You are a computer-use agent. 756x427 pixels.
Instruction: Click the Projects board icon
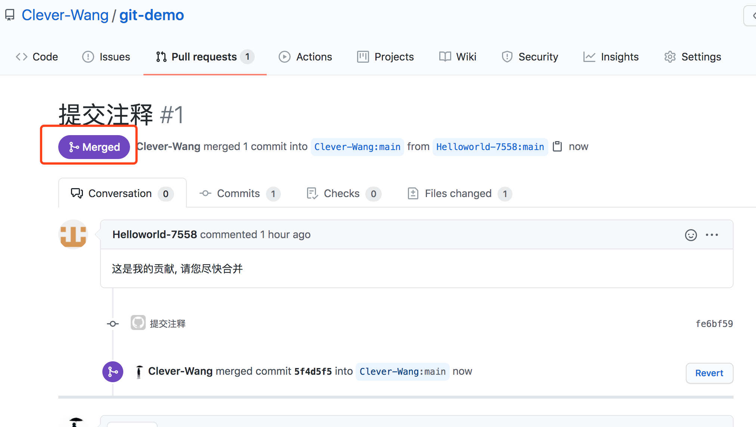pos(362,56)
